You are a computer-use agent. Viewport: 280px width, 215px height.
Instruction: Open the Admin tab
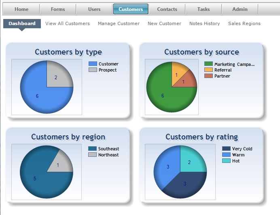pos(240,9)
